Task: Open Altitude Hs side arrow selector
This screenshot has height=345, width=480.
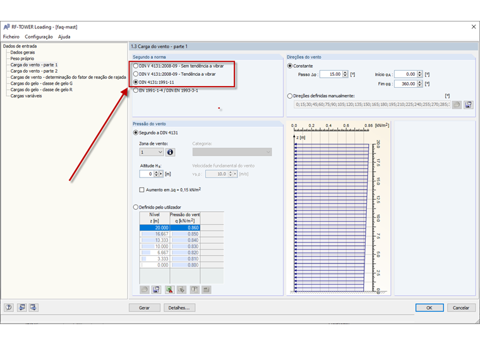Action: pos(161,174)
